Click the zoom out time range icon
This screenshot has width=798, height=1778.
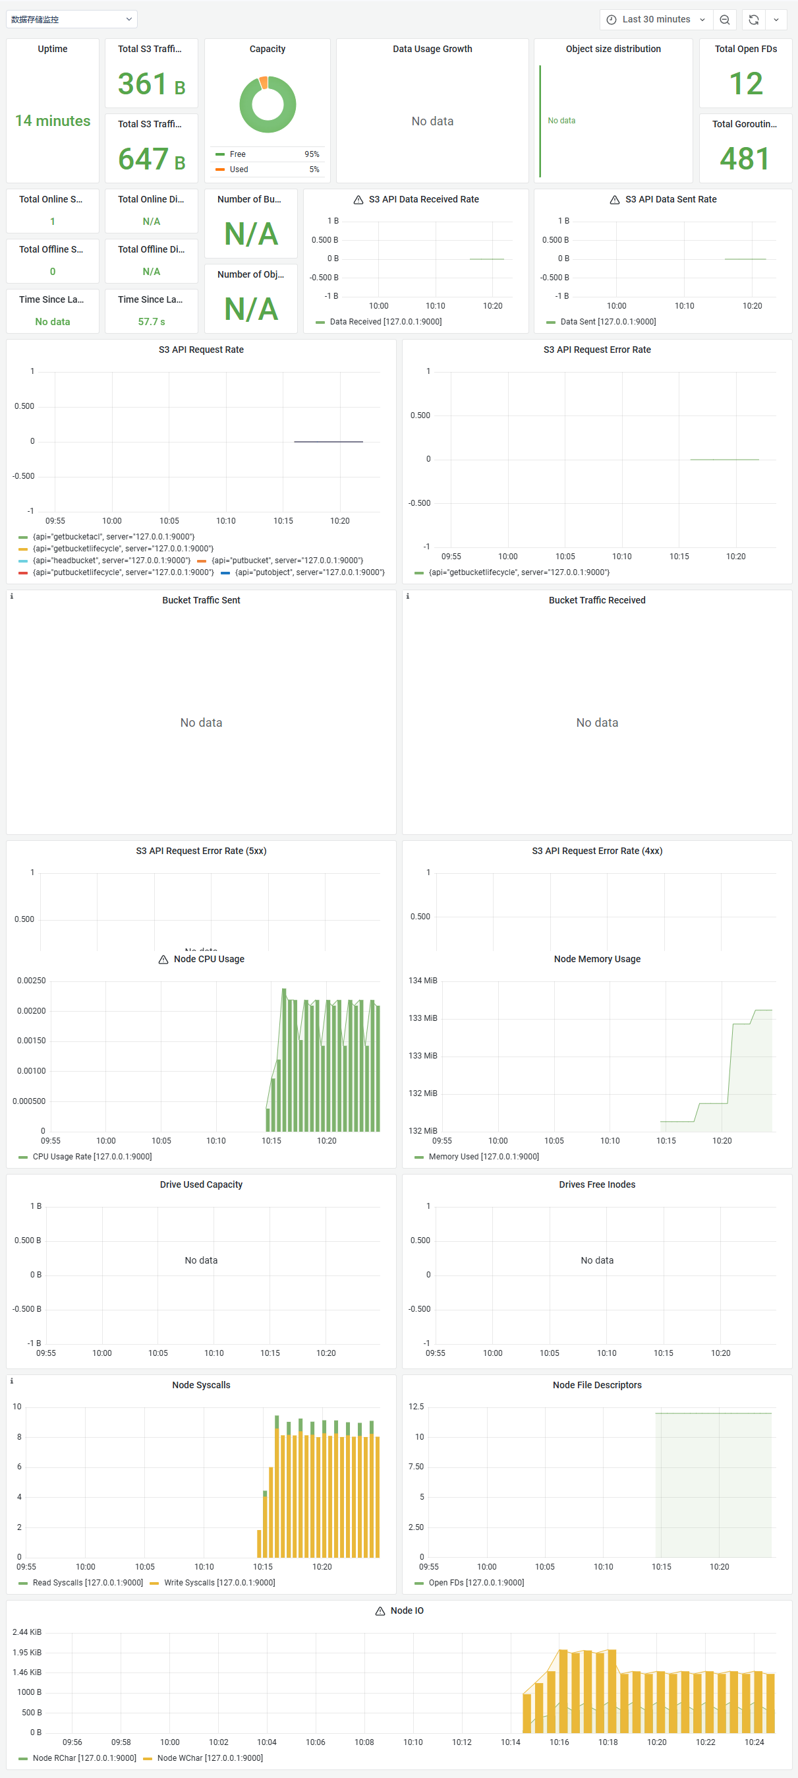(x=724, y=20)
